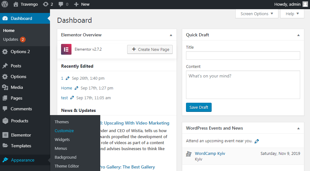Image resolution: width=310 pixels, height=171 pixels.
Task: Open the updates refresh icon showing 2
Action: (46, 4)
